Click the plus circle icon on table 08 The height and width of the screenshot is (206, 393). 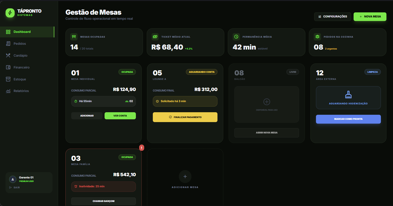click(x=267, y=102)
